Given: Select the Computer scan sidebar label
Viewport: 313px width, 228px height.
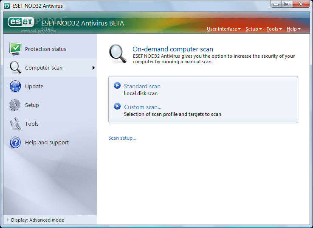Looking at the screenshot, I should pos(44,68).
